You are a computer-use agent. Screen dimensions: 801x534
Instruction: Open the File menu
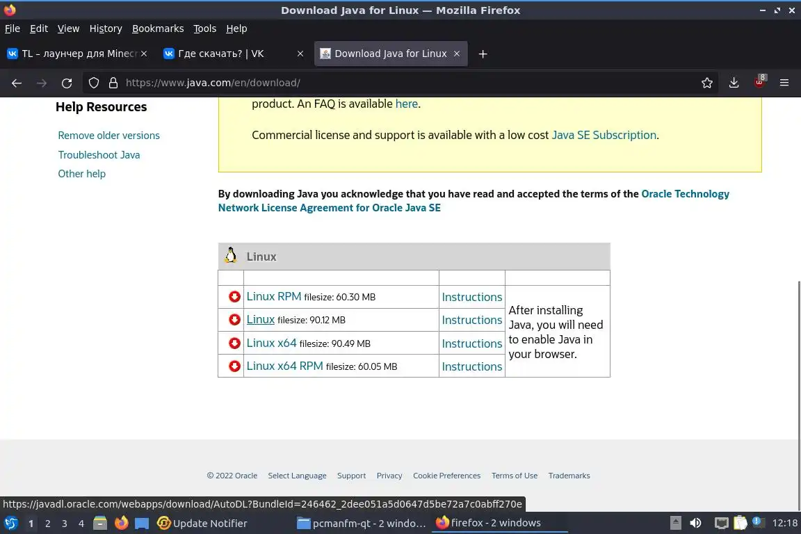pos(13,29)
